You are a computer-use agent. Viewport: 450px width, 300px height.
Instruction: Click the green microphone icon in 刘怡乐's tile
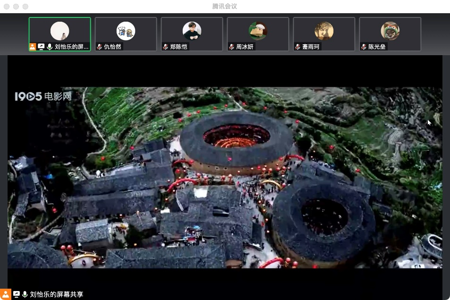50,47
